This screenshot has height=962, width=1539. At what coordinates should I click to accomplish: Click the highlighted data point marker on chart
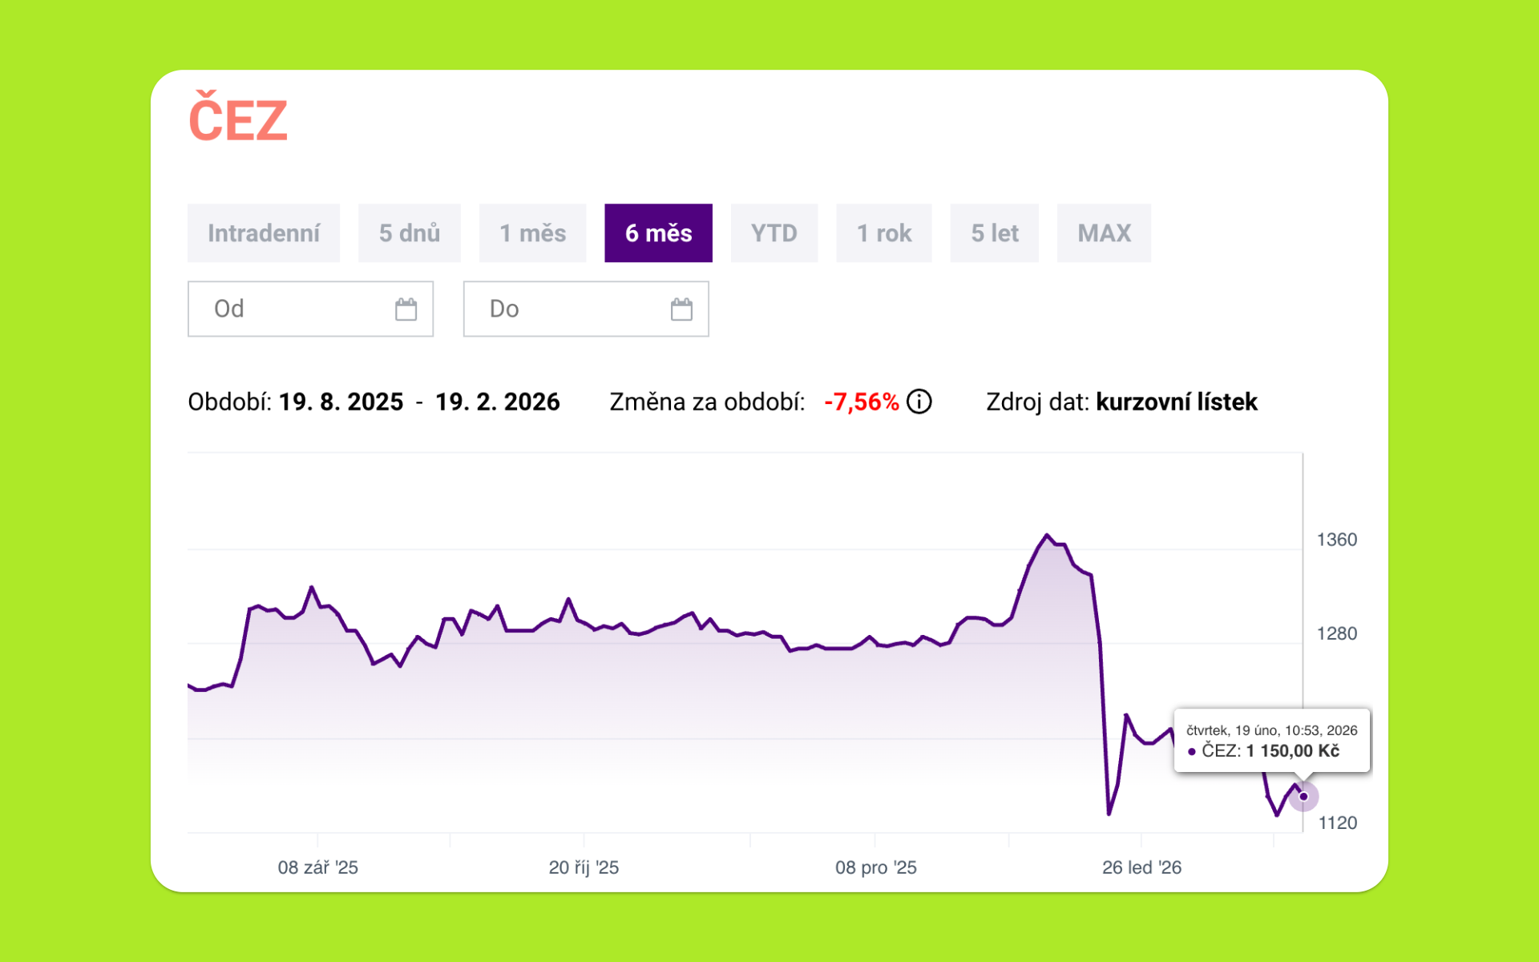coord(1303,797)
